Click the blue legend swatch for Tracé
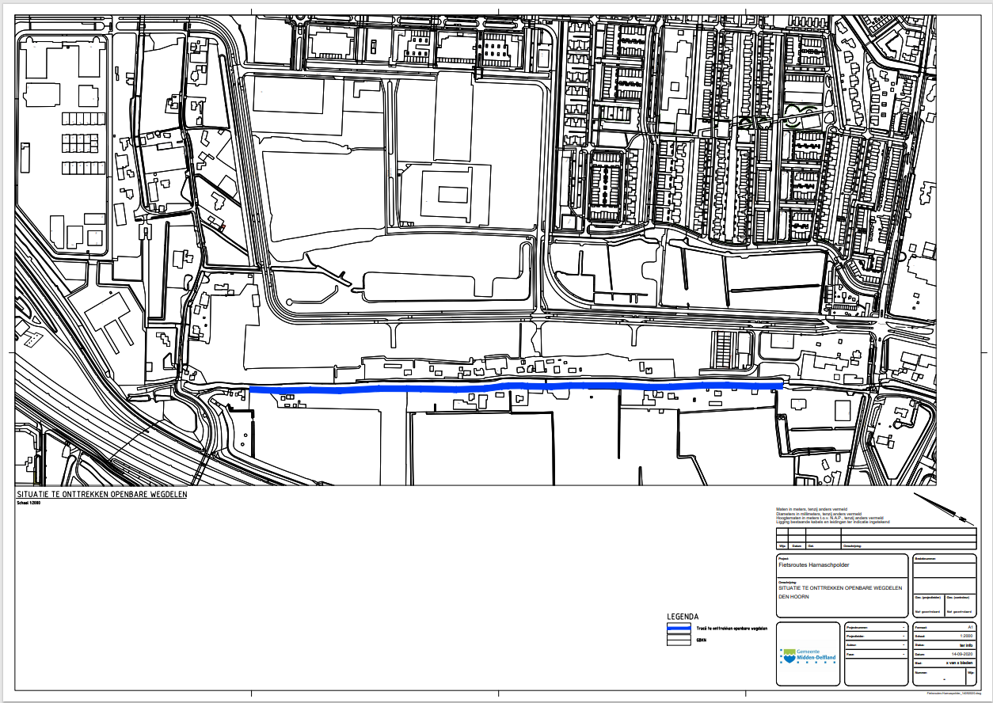This screenshot has height=703, width=993. click(680, 629)
